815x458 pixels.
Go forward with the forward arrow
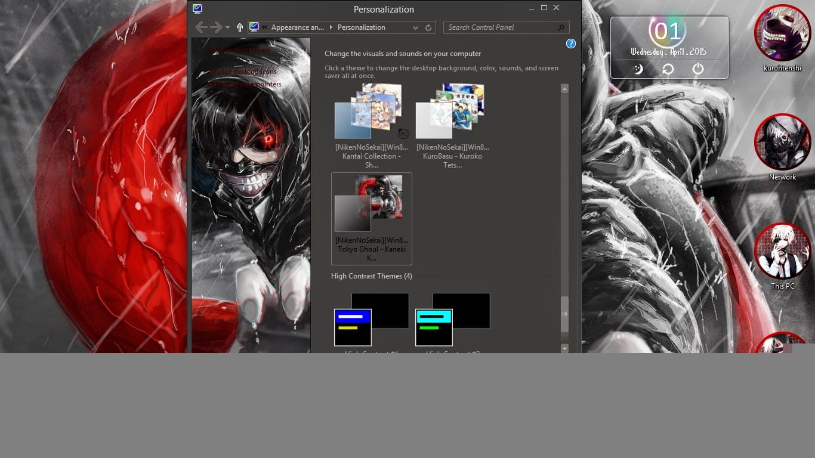click(216, 27)
